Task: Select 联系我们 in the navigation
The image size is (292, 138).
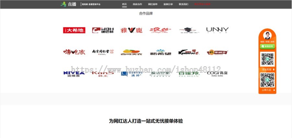Action: tap(184, 4)
